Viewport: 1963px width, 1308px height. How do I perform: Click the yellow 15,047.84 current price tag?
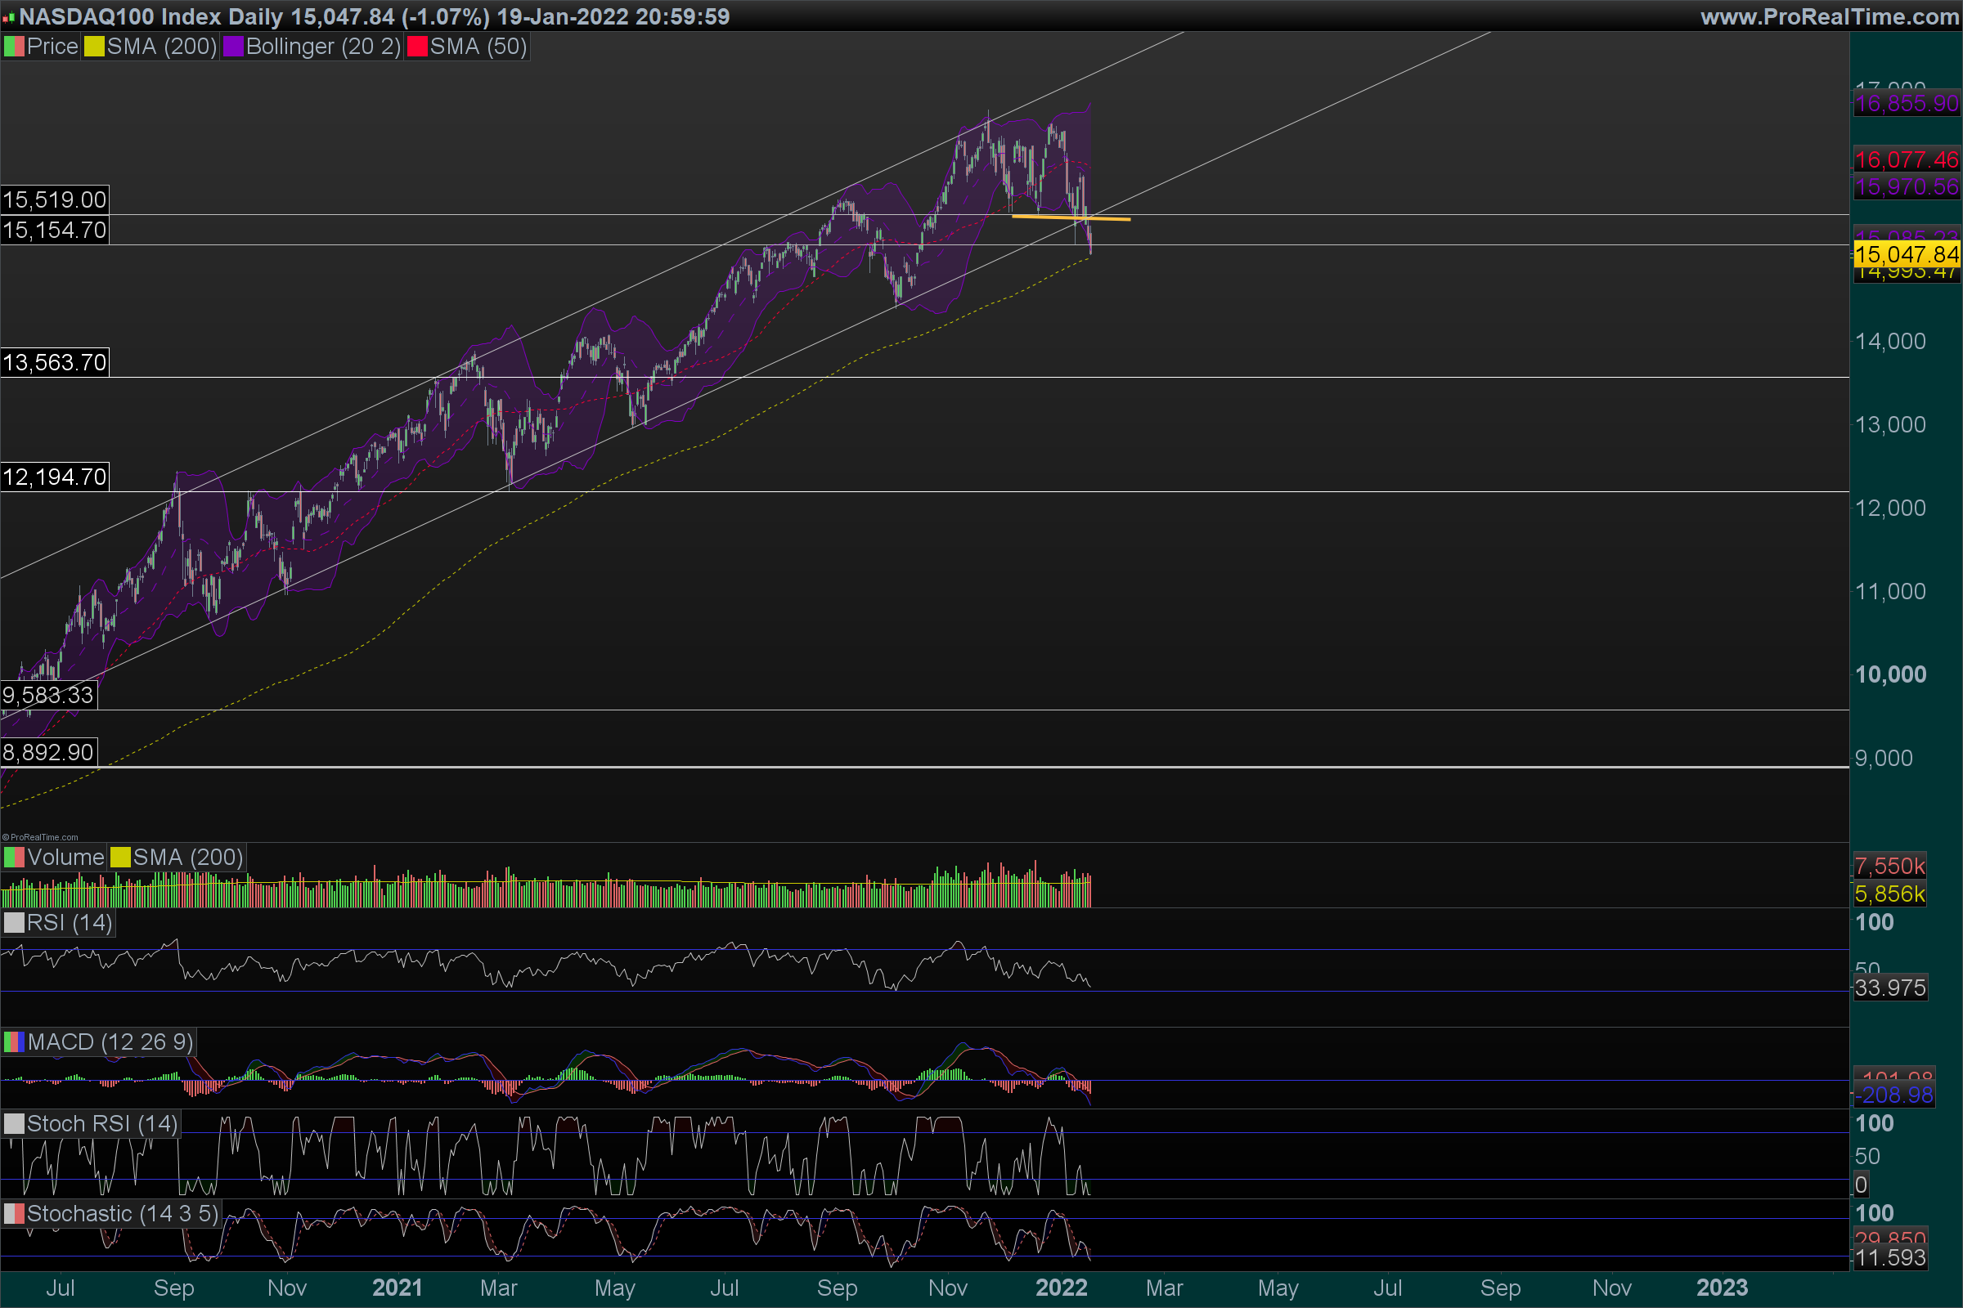(1907, 254)
